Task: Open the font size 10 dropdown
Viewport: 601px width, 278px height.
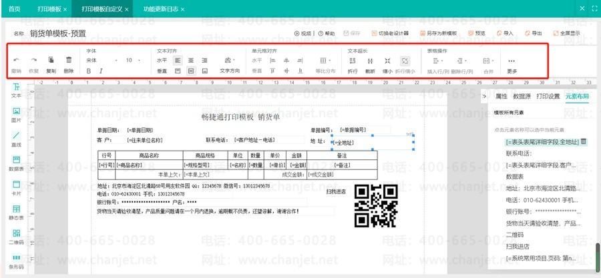Action: point(133,61)
